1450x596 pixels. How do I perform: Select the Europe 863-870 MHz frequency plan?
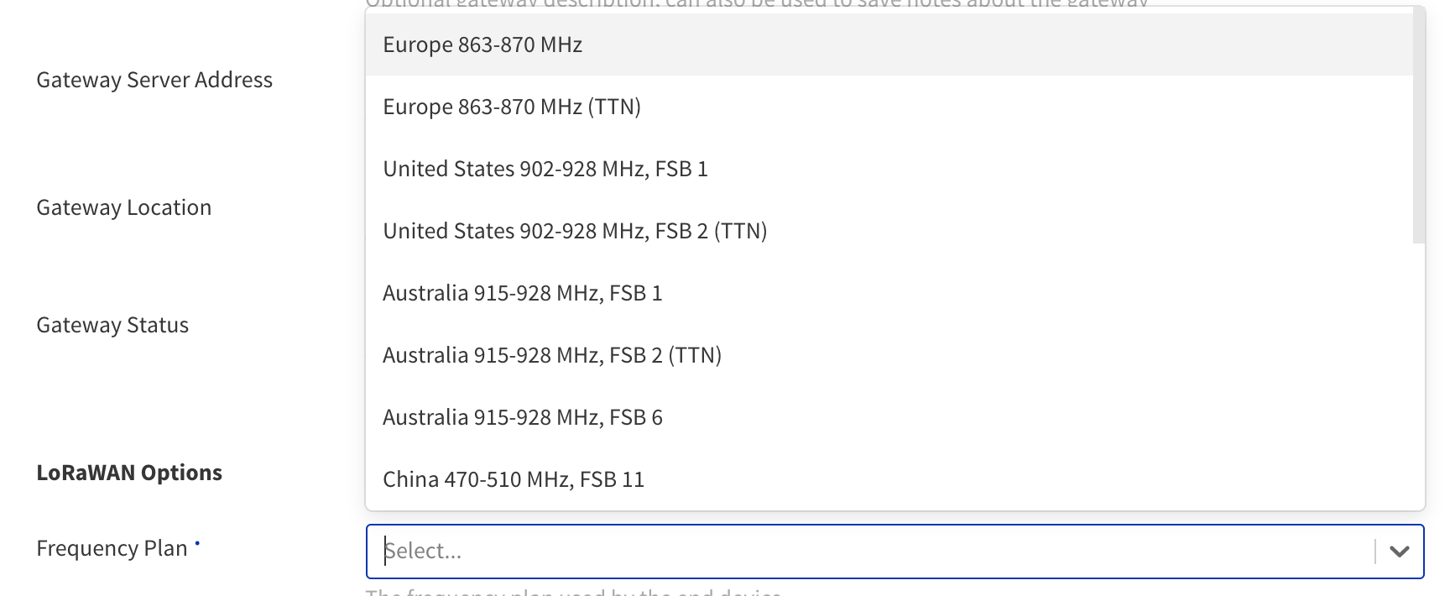482,44
